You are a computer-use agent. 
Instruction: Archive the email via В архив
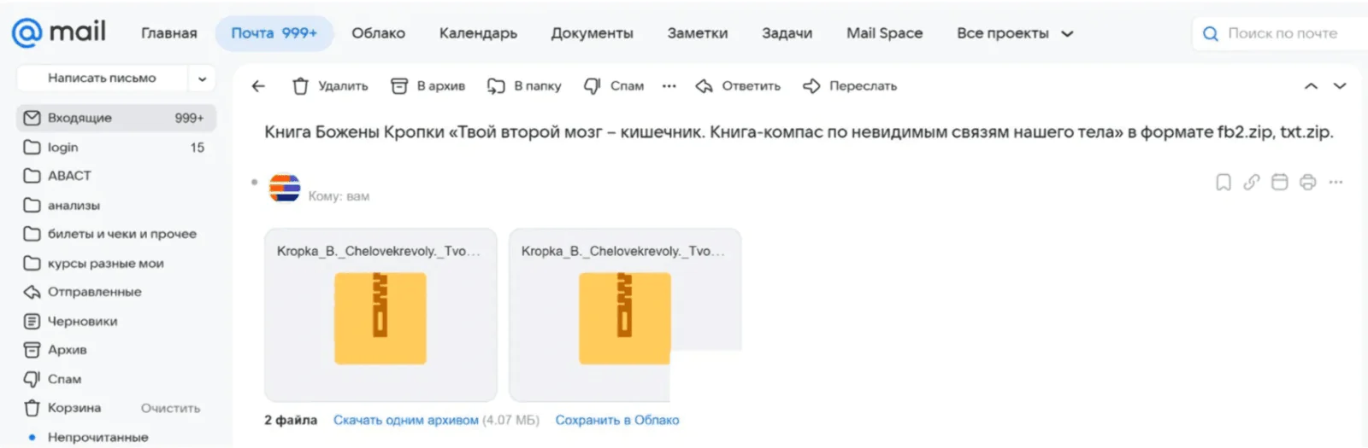pos(428,86)
